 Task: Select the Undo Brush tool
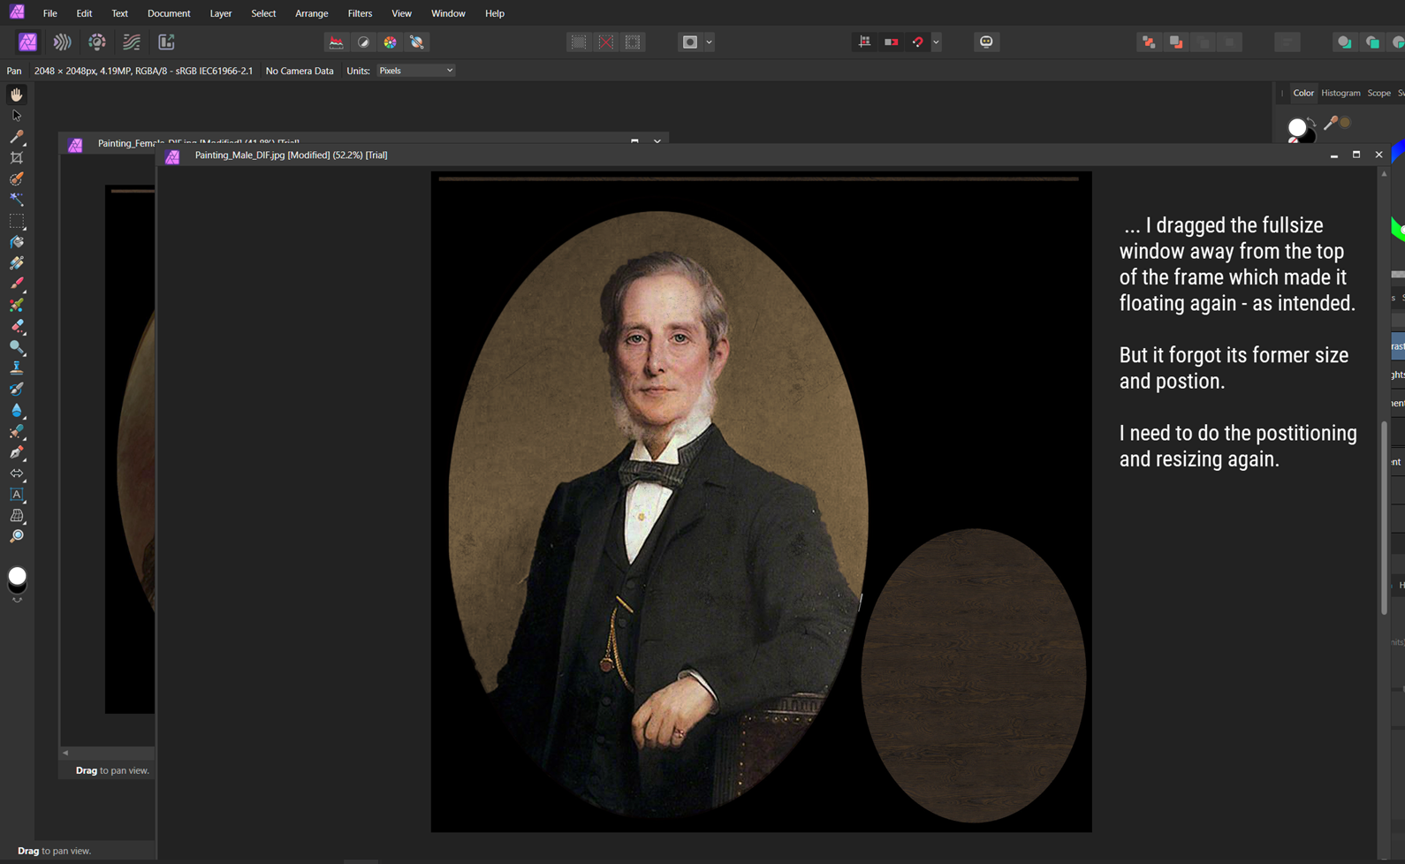click(x=16, y=390)
